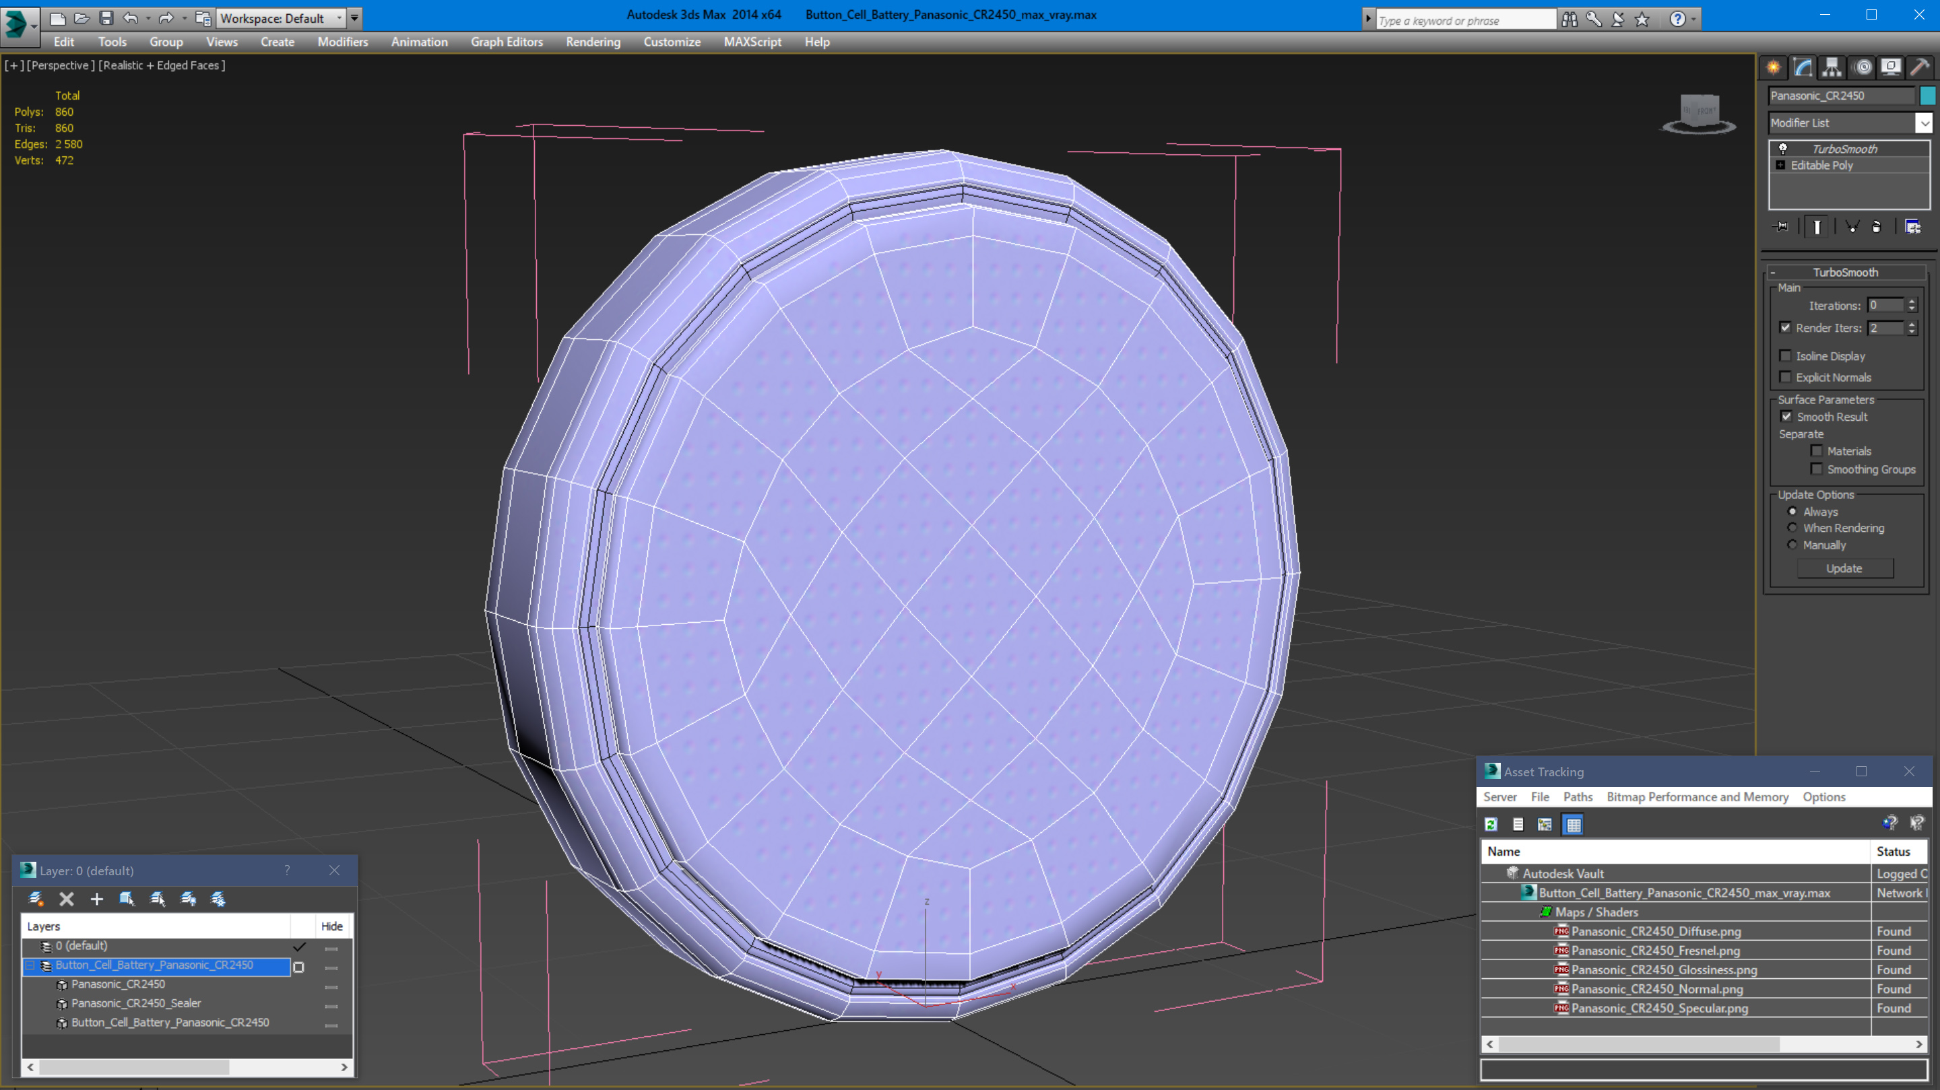Open the Modifier List dropdown

pos(1923,123)
